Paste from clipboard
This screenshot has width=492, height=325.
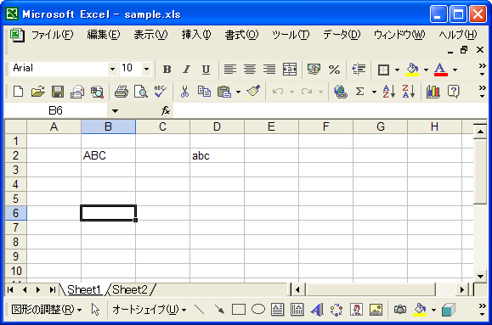point(224,92)
